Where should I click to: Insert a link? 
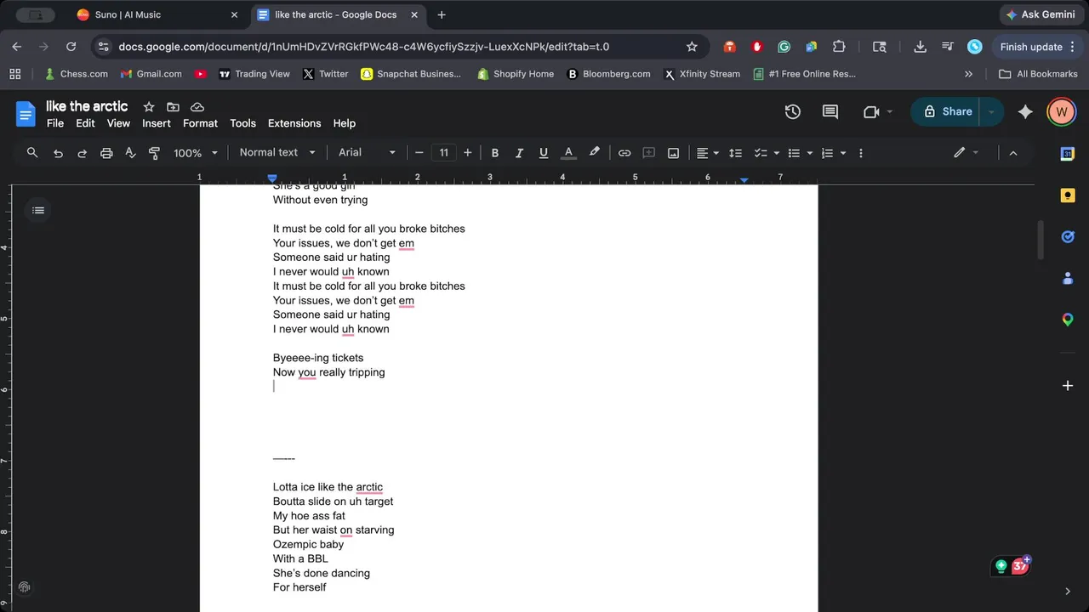tap(624, 153)
